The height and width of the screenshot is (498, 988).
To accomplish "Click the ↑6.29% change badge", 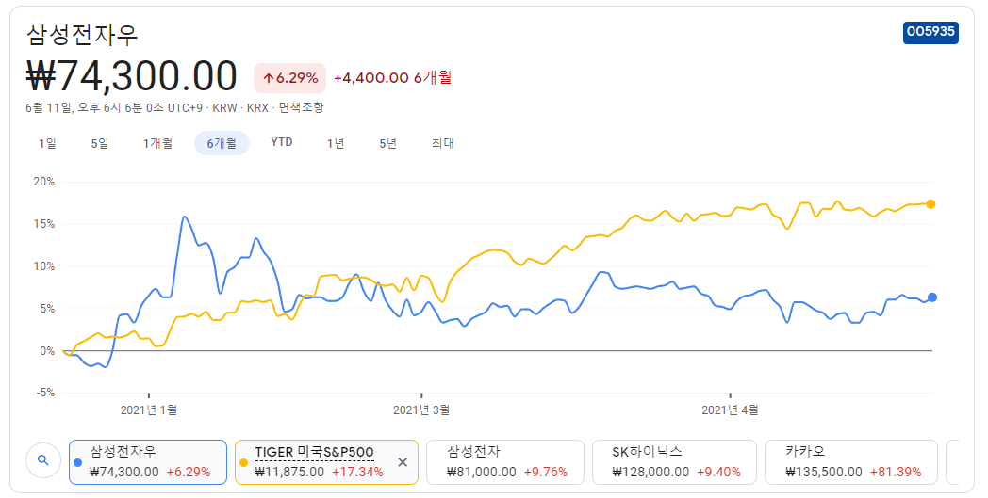I will 289,78.
